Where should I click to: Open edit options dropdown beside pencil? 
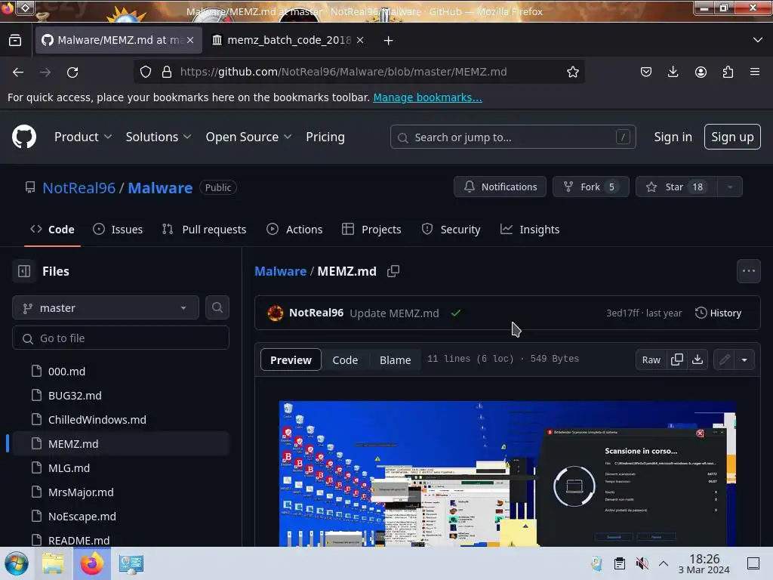pyautogui.click(x=744, y=359)
